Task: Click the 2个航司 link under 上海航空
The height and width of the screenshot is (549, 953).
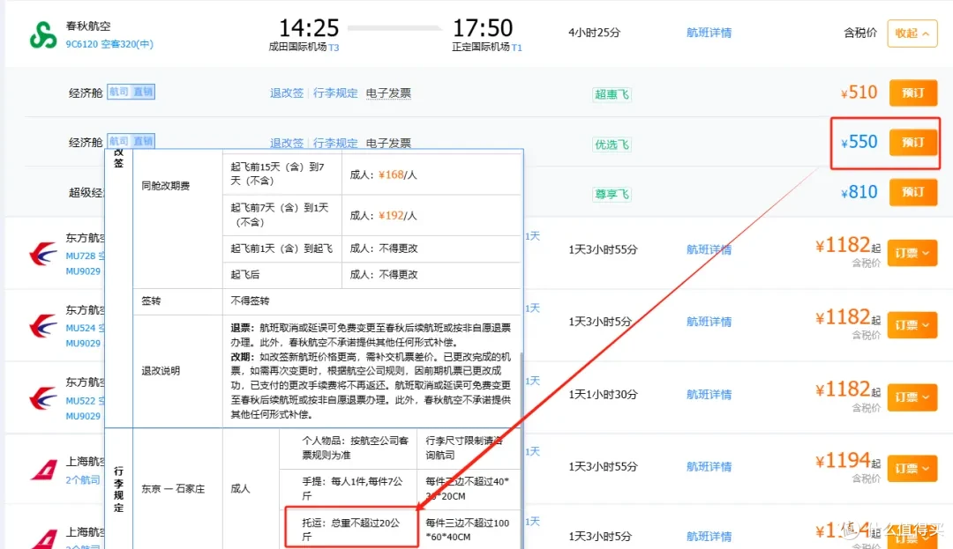Action: click(x=83, y=480)
